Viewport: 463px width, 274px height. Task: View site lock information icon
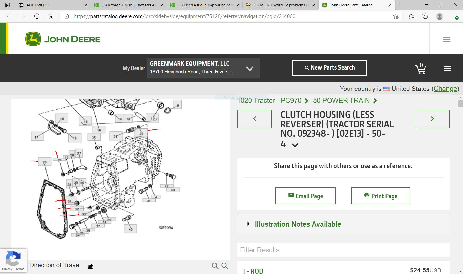(67, 16)
